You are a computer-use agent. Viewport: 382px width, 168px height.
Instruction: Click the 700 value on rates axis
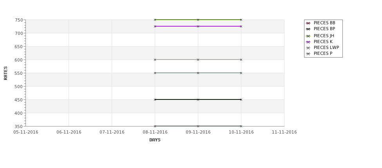[19, 33]
